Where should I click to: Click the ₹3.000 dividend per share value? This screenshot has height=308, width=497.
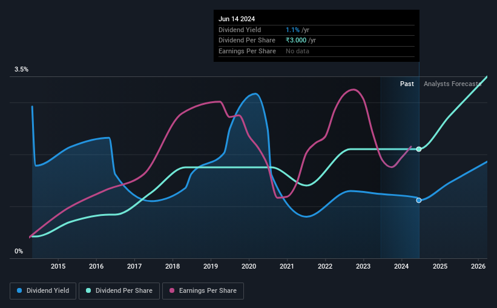point(296,41)
